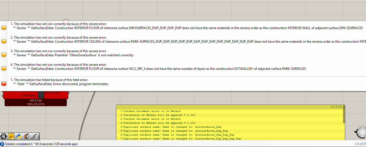
Task: Click orange balloon for OtherZoneSurface error
Action: [4, 55]
